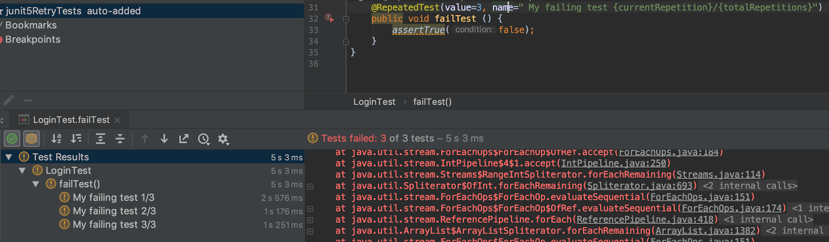Screen dimensions: 829x242
Task: Close the LoginTest.failTest tab
Action: coord(118,120)
